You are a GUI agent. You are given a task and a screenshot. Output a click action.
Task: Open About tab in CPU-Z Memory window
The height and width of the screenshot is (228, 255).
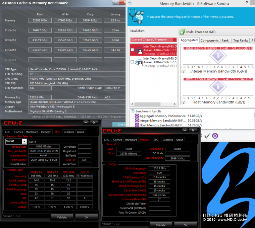pos(180,140)
